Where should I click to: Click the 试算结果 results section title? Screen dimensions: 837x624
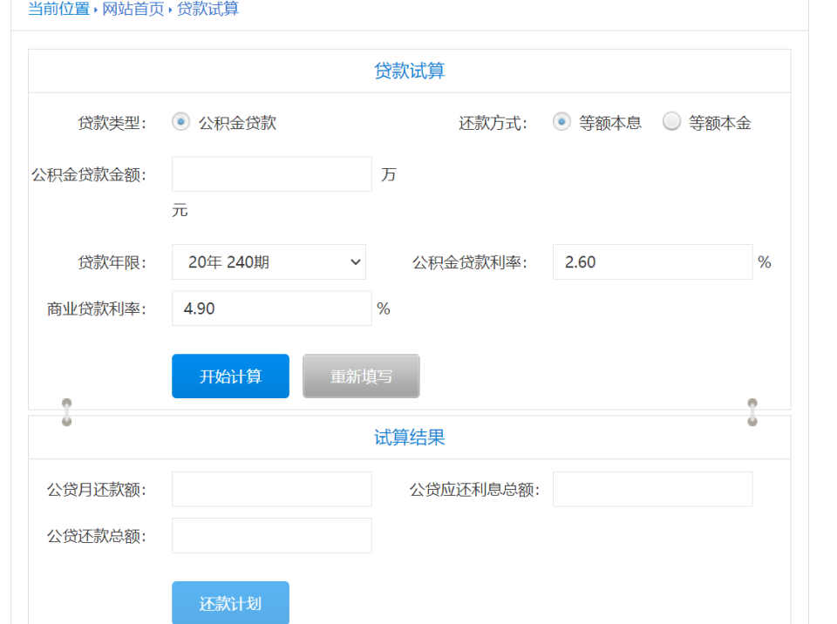point(409,437)
